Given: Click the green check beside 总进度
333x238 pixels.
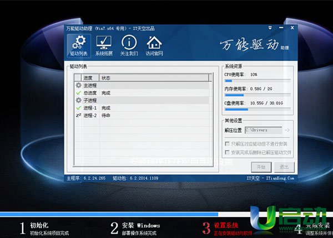Looking at the screenshot, I should [79, 93].
